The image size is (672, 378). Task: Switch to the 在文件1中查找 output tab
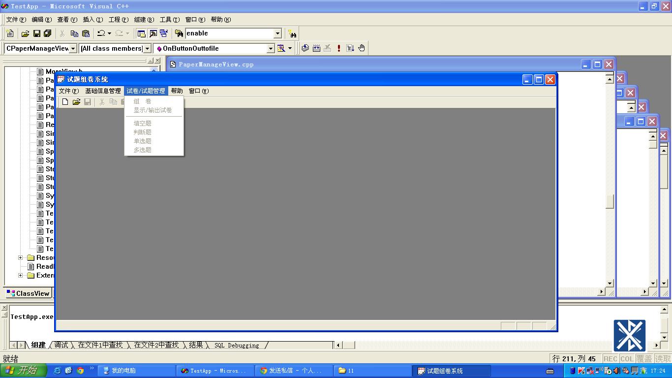tap(100, 345)
